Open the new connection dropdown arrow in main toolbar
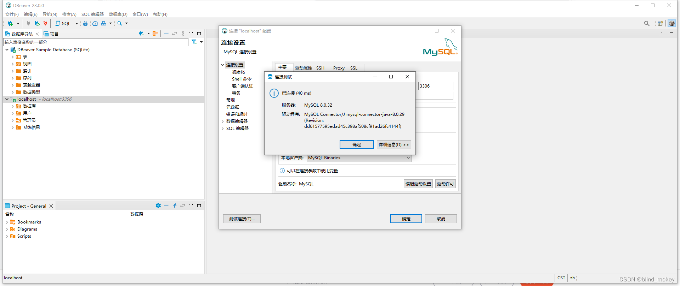Screen dimensions: 680x286 [18, 23]
